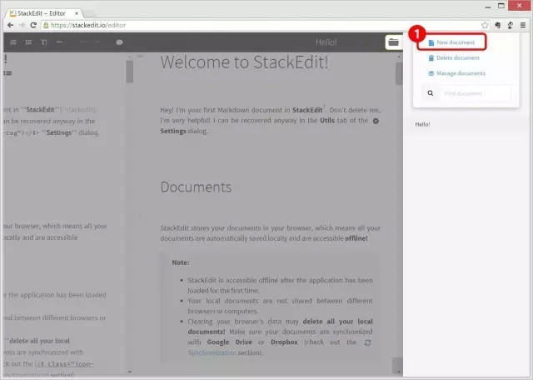The height and width of the screenshot is (380, 533).
Task: Click the folder documents panel icon
Action: coord(394,42)
